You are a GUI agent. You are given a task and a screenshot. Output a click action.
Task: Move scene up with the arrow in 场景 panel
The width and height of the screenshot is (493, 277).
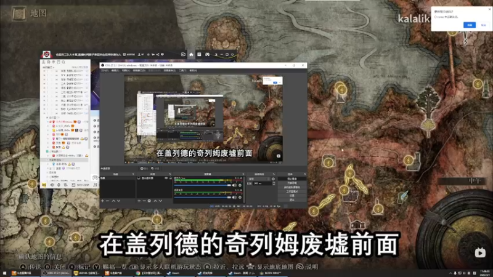coord(113,201)
